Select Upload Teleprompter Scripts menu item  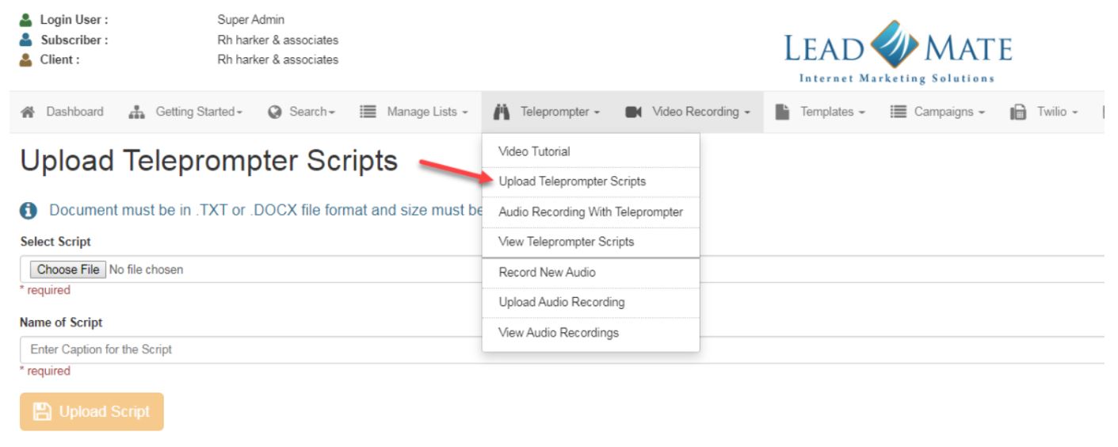tap(571, 181)
